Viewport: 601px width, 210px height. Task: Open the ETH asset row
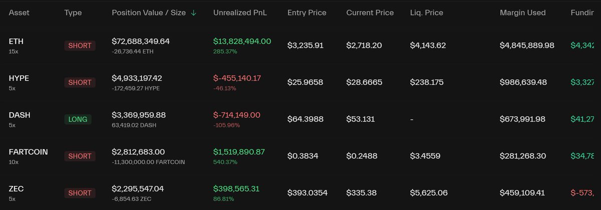coord(16,41)
